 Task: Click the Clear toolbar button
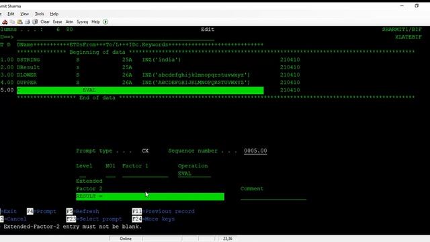tap(45, 22)
